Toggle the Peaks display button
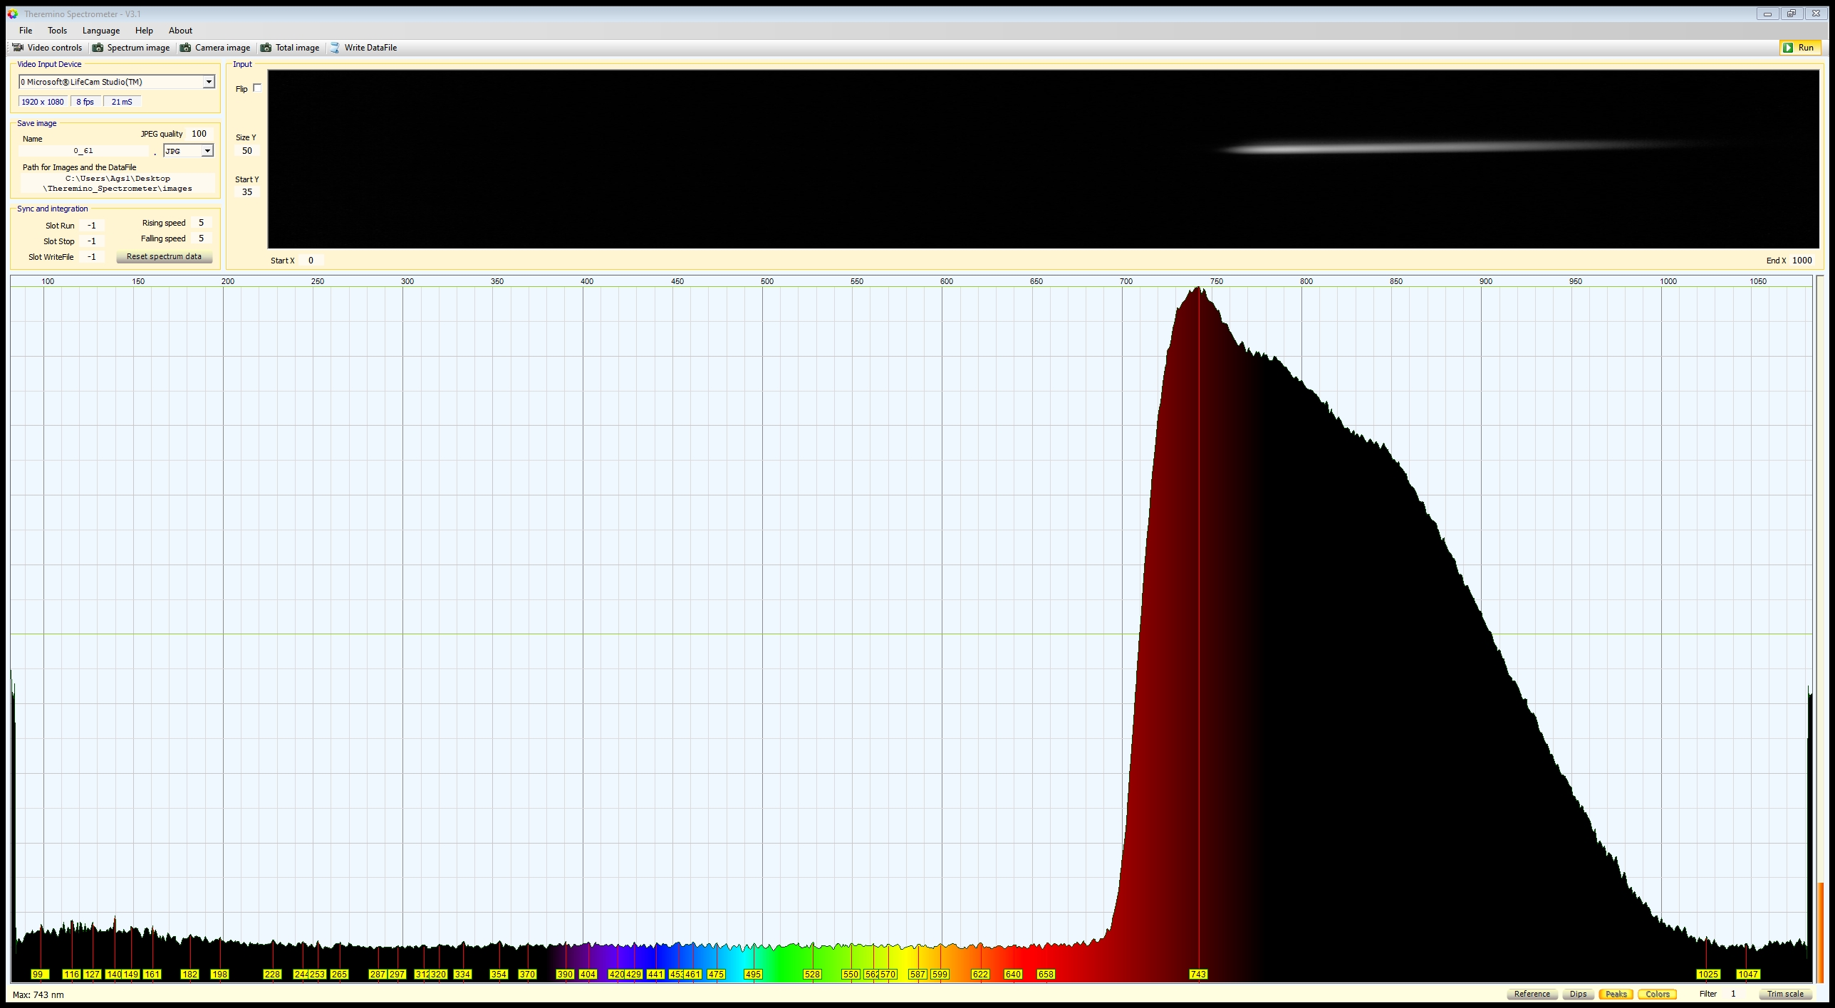This screenshot has width=1835, height=1008. tap(1616, 994)
